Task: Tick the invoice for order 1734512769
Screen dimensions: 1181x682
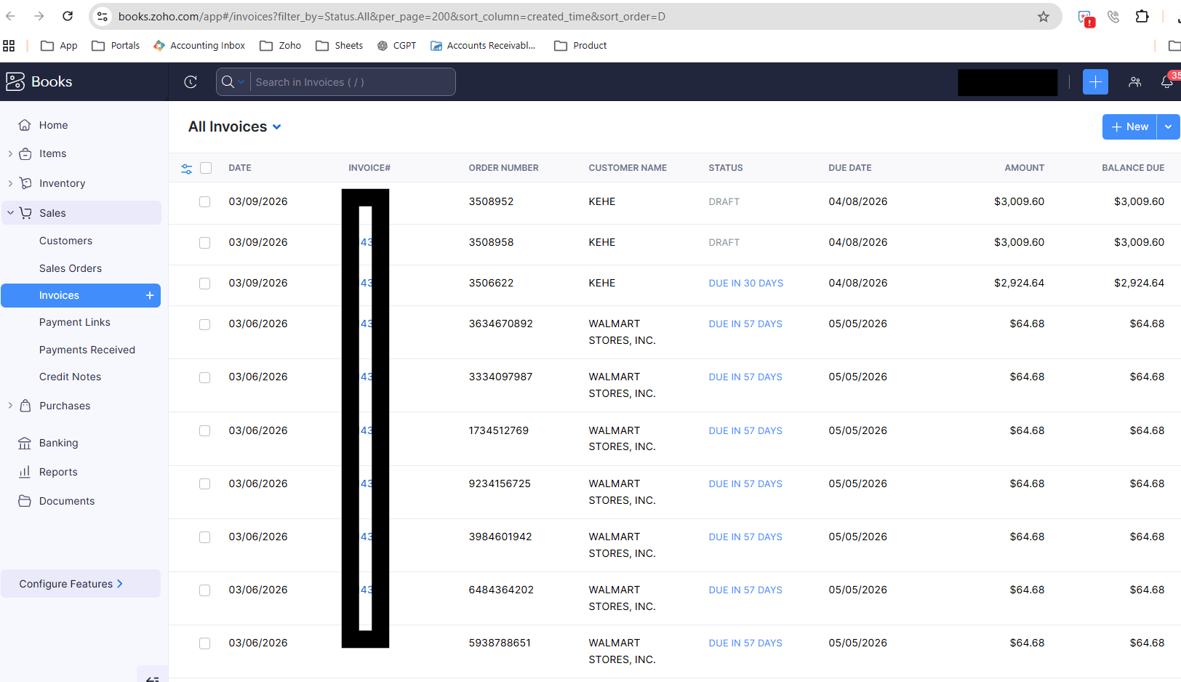Action: [205, 431]
